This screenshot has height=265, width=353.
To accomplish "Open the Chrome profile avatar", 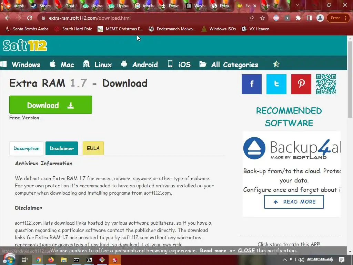I will pos(320,18).
